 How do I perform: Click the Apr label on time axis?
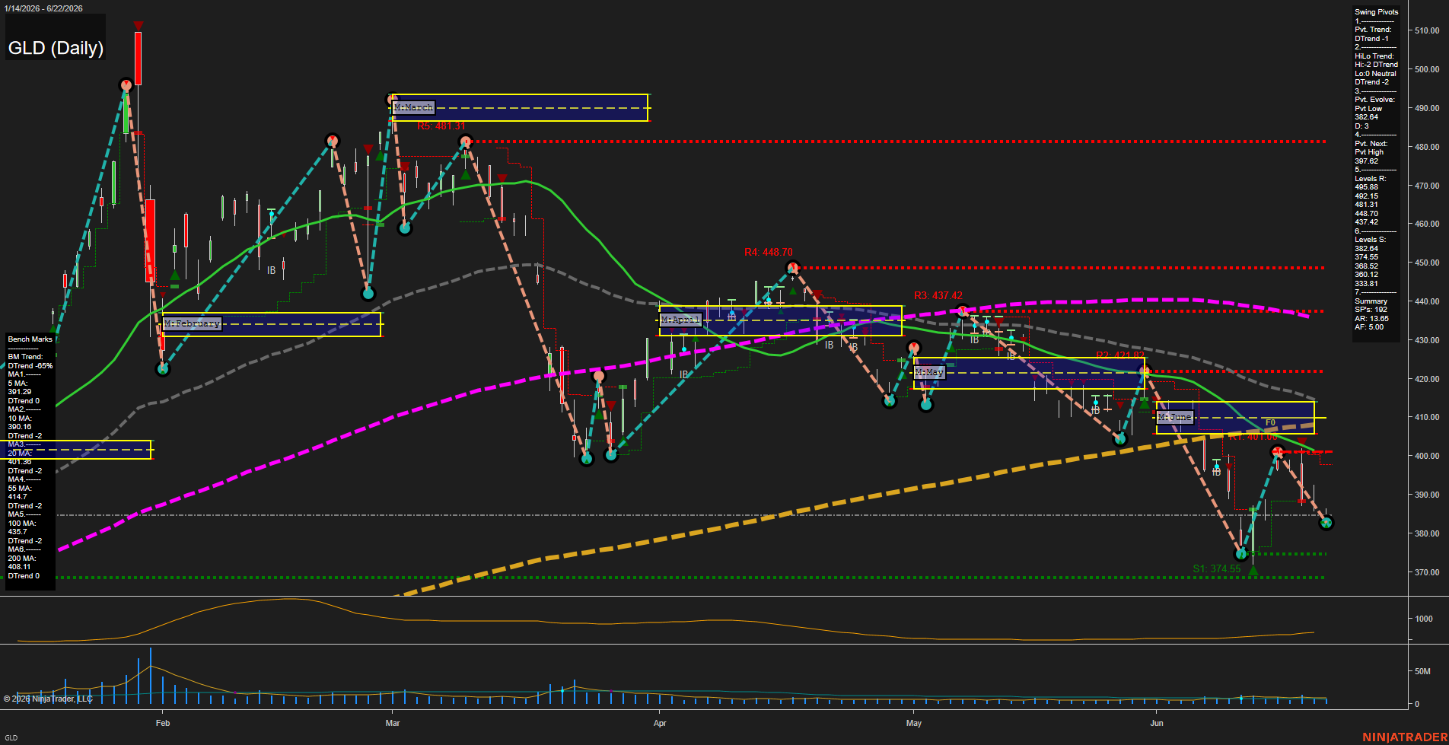coord(660,723)
